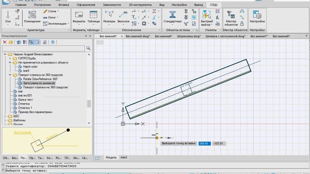Collapse Поворот отрезка на 360 градусов folder
Viewport: 310px width, 174px height.
10,75
